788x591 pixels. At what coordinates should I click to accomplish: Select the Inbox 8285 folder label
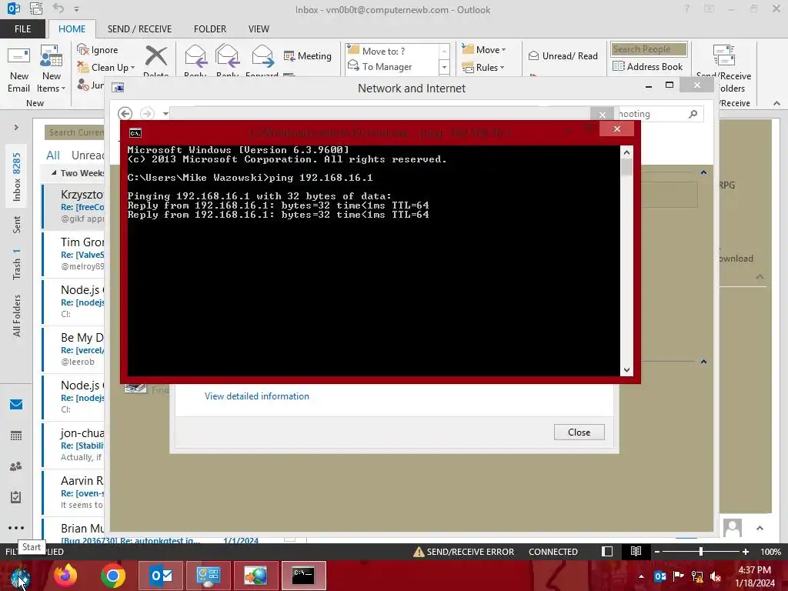point(17,176)
